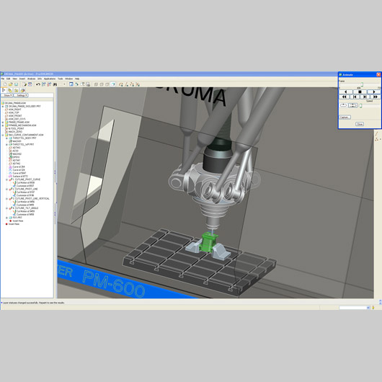Select the Model Tree tab icon
This screenshot has width=382, height=382.
tap(4, 90)
